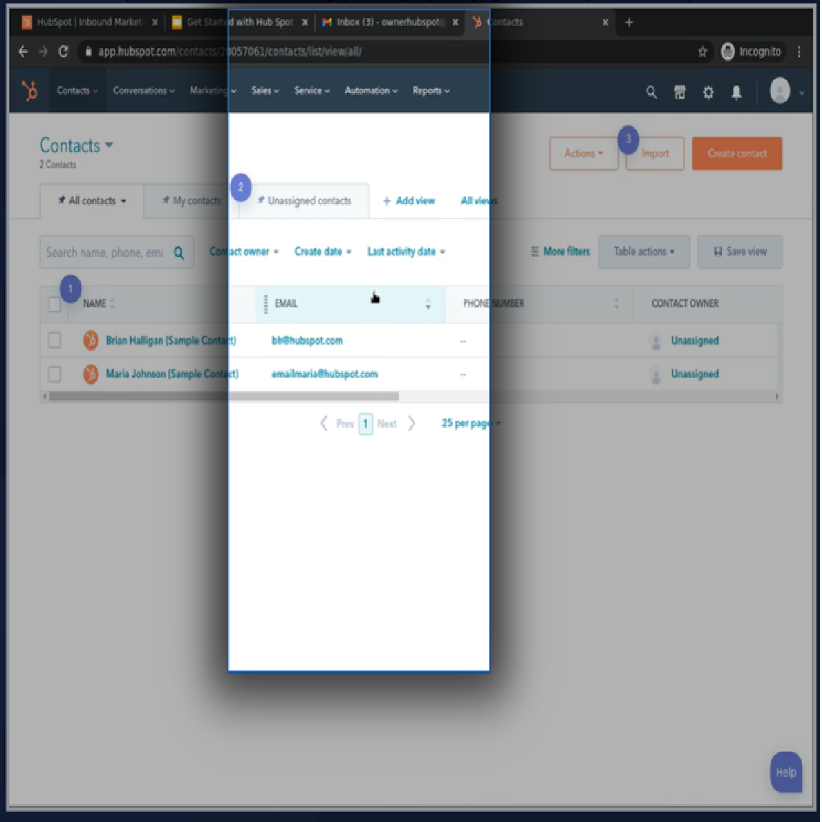Open the Automation nav menu

coord(371,90)
